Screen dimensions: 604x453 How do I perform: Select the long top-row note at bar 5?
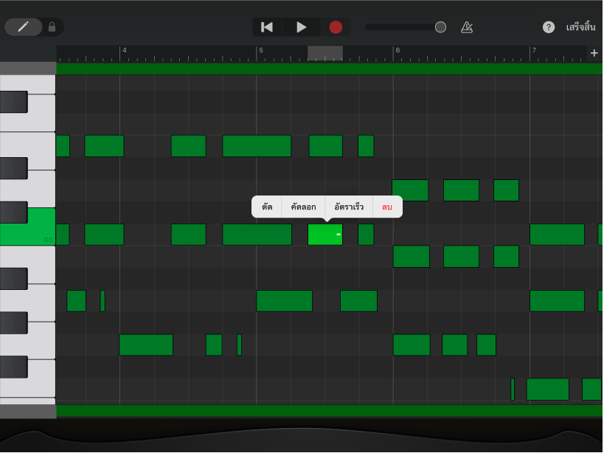(x=257, y=146)
